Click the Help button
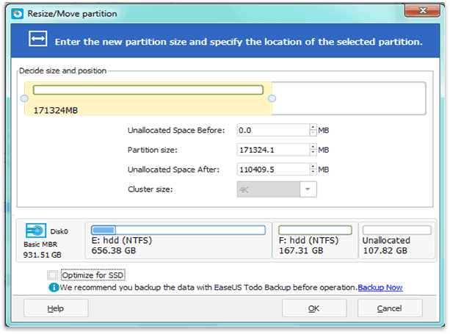The image size is (450, 334). click(56, 308)
